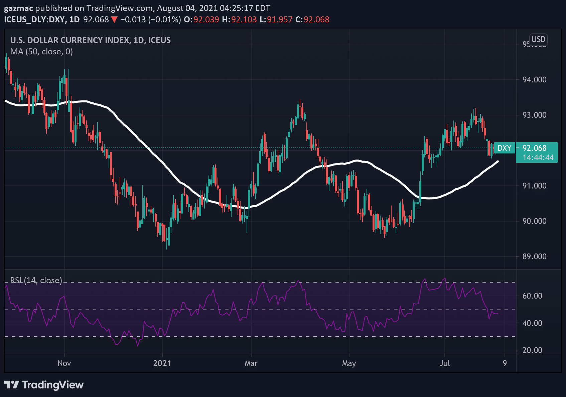Click the low value L:91.957
This screenshot has width=566, height=397.
point(276,19)
